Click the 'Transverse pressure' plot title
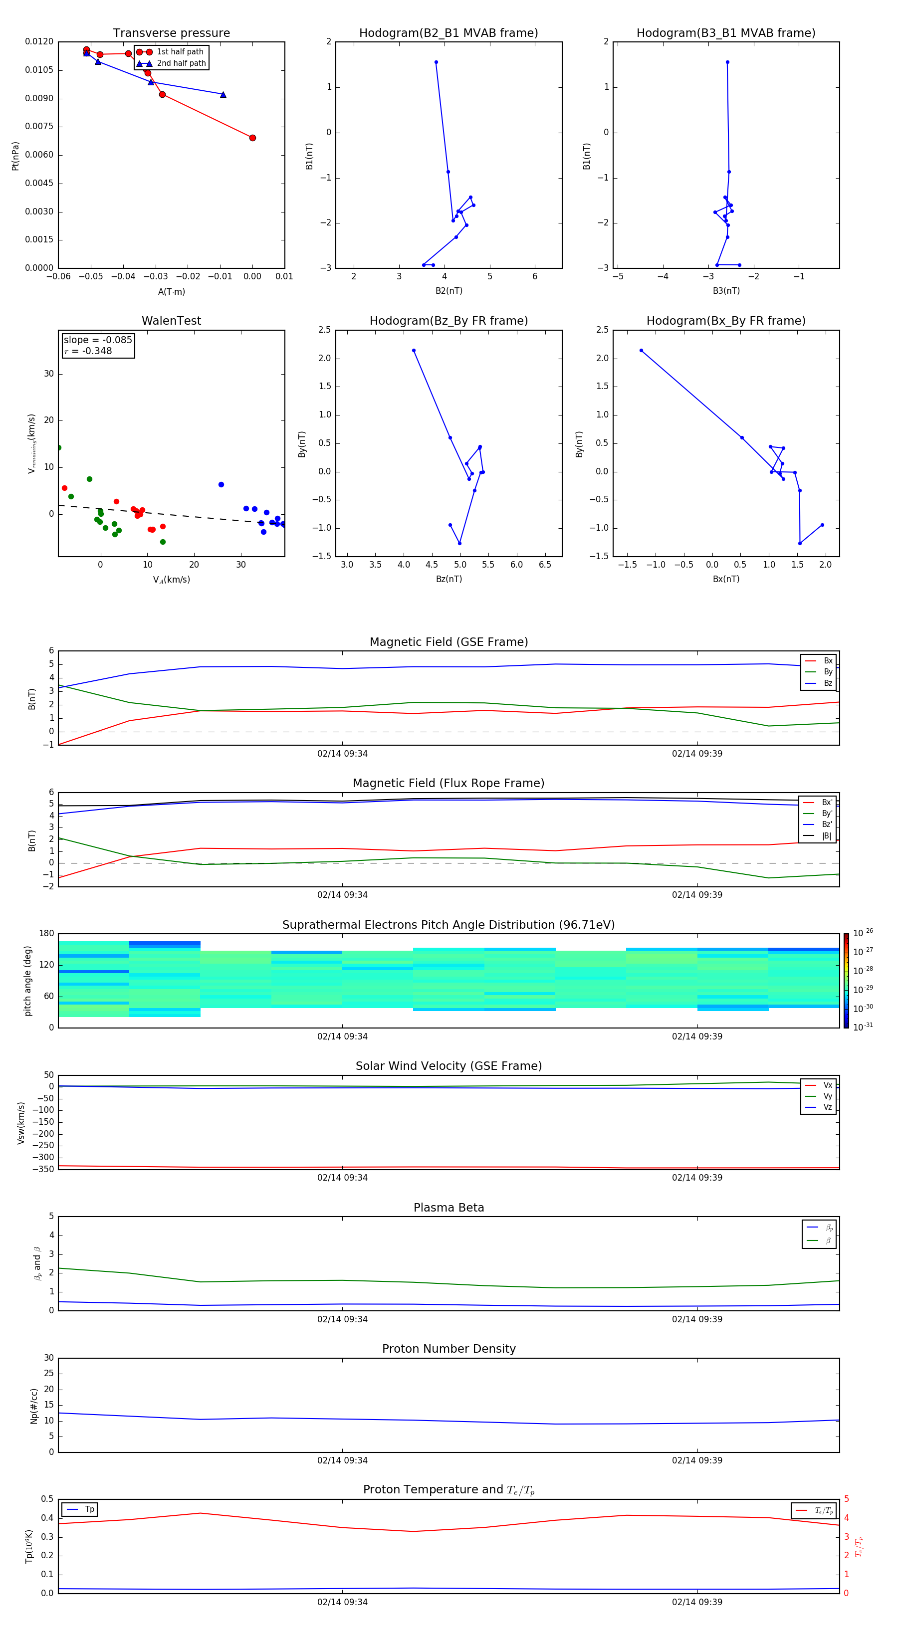The width and height of the screenshot is (898, 1646). (x=171, y=32)
